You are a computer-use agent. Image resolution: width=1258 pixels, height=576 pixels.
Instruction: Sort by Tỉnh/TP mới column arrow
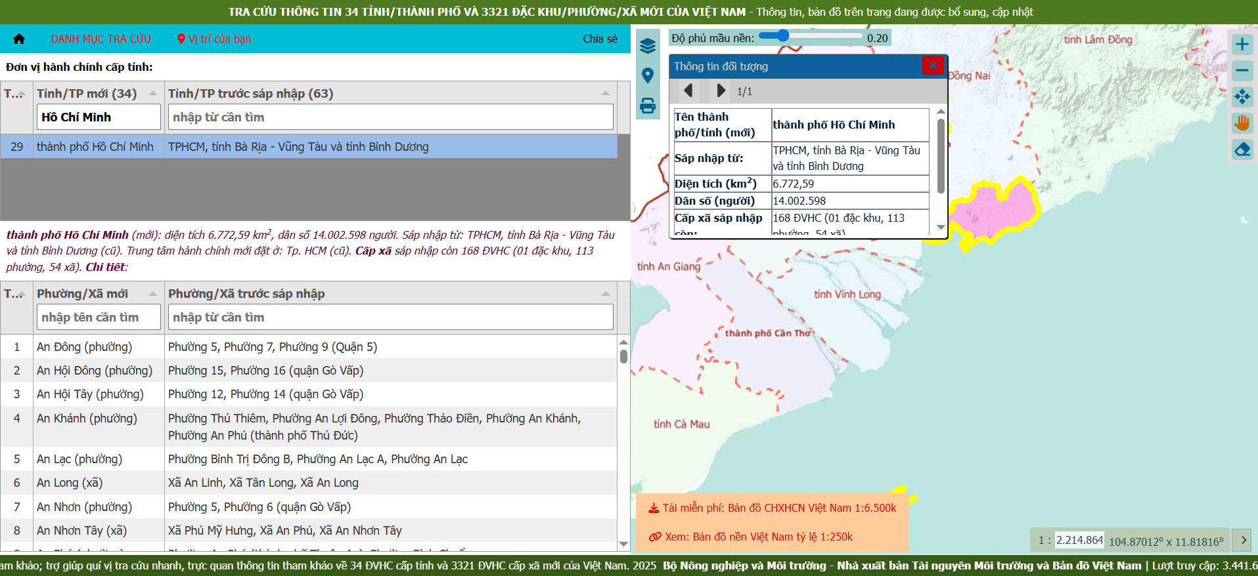(x=153, y=93)
